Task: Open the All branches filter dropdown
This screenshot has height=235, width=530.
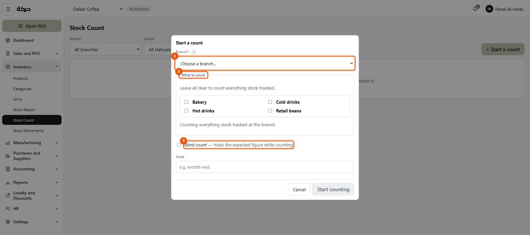Action: [x=105, y=49]
